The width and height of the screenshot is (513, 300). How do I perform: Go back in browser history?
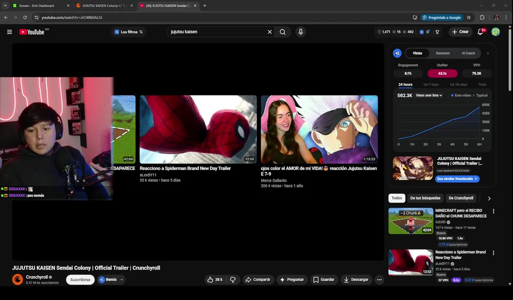pos(6,17)
